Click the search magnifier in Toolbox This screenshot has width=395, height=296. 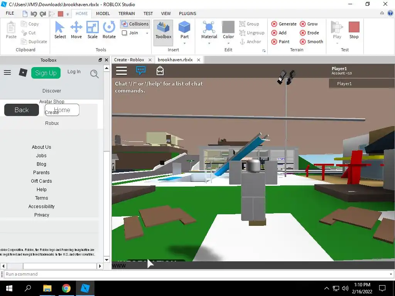click(94, 74)
